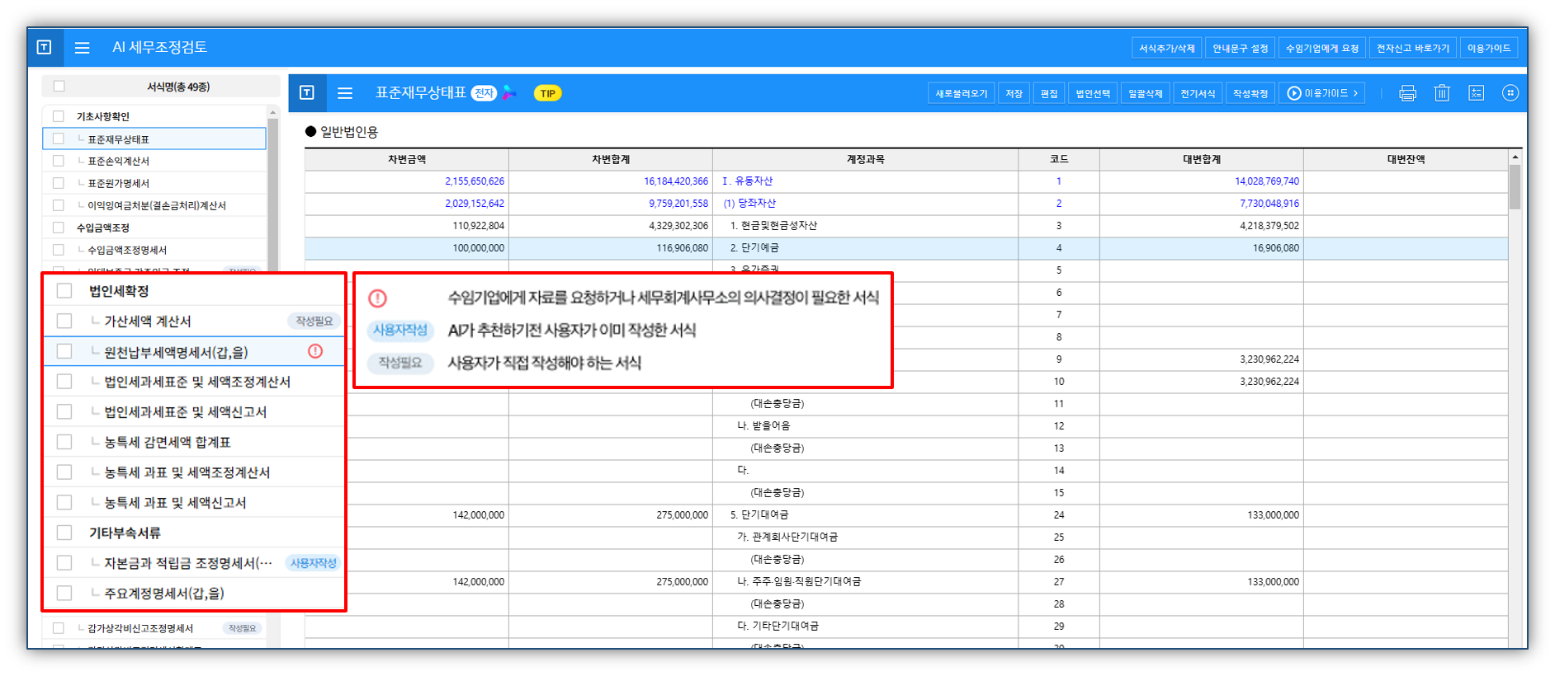Open hamburger menu next to AI 세무조정검토
The height and width of the screenshot is (676, 1555).
[x=83, y=48]
